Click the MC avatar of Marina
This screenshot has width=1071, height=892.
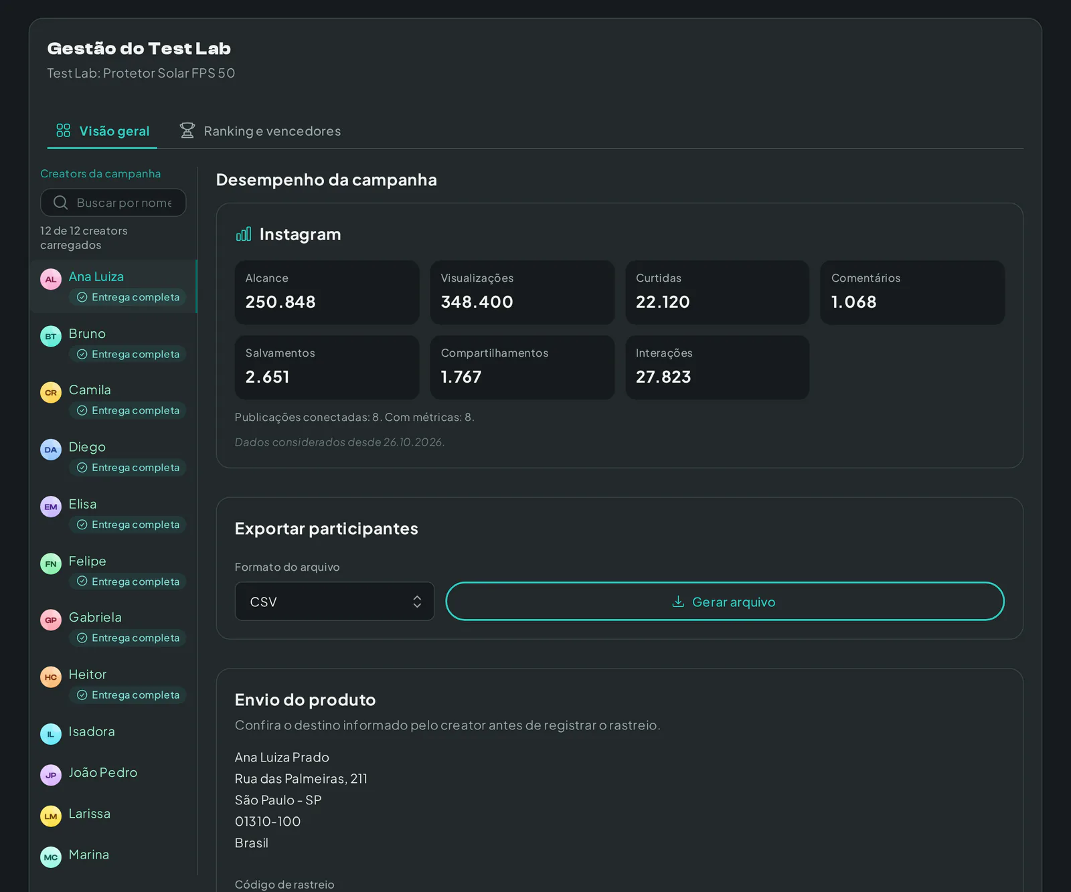coord(51,857)
